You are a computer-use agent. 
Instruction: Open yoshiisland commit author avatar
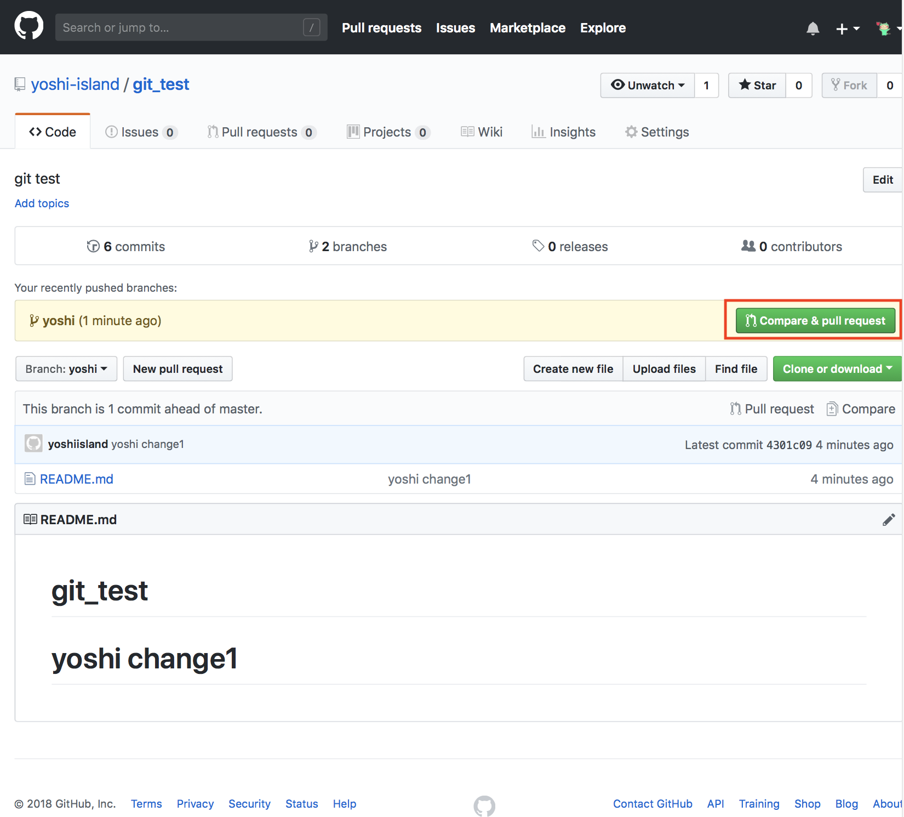[33, 444]
